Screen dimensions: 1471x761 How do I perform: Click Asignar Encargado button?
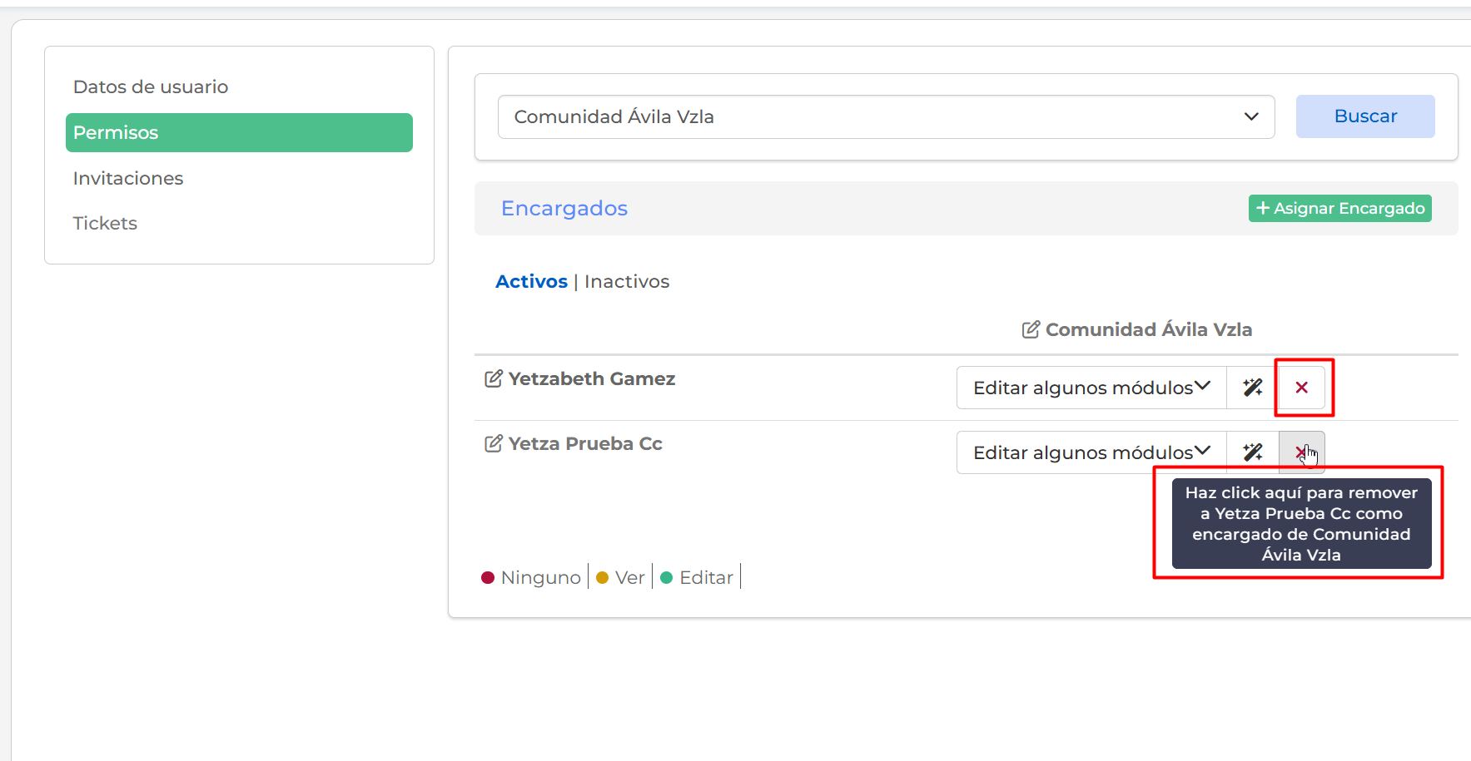point(1340,209)
